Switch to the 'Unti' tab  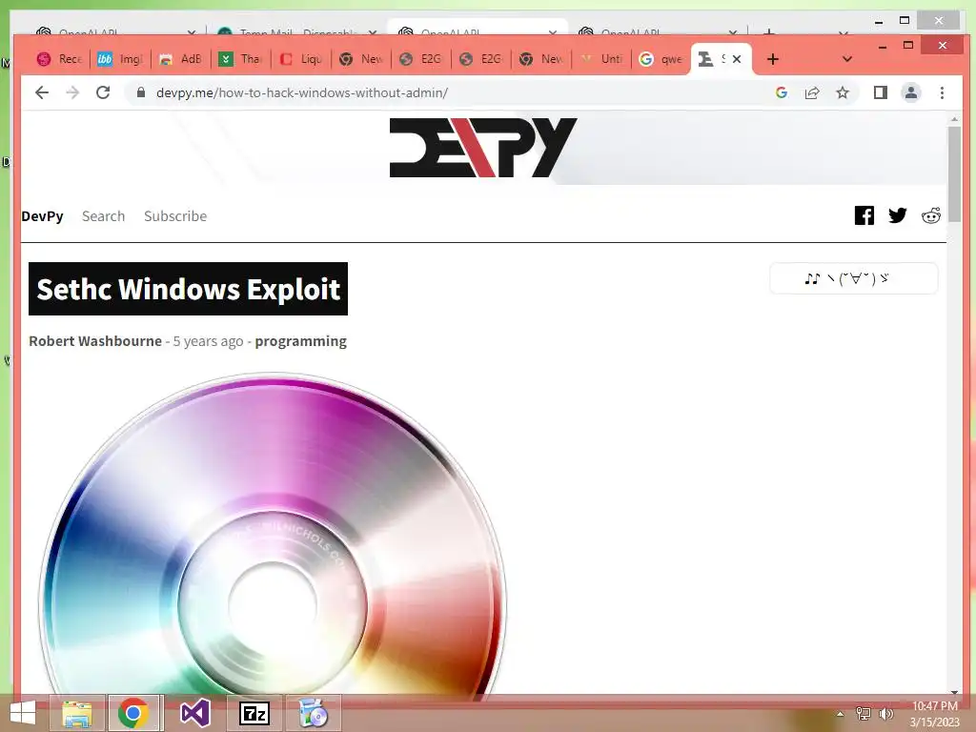(601, 59)
